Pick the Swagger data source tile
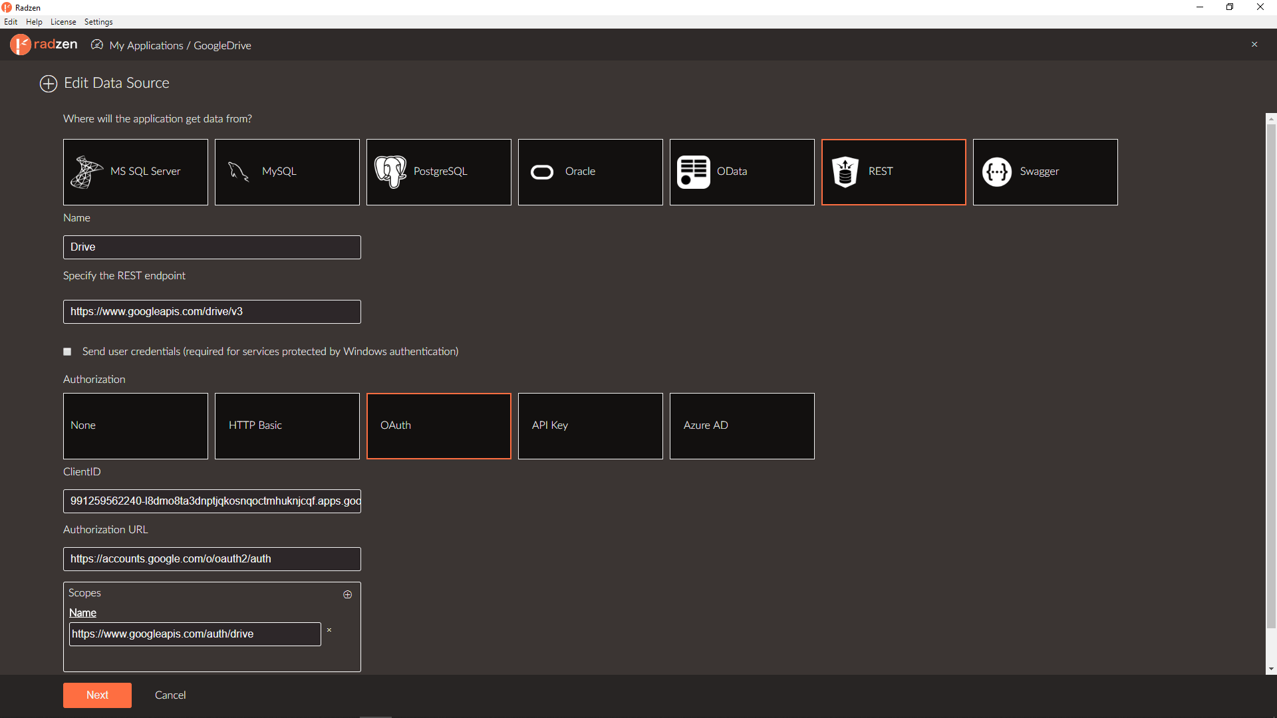 tap(1046, 172)
